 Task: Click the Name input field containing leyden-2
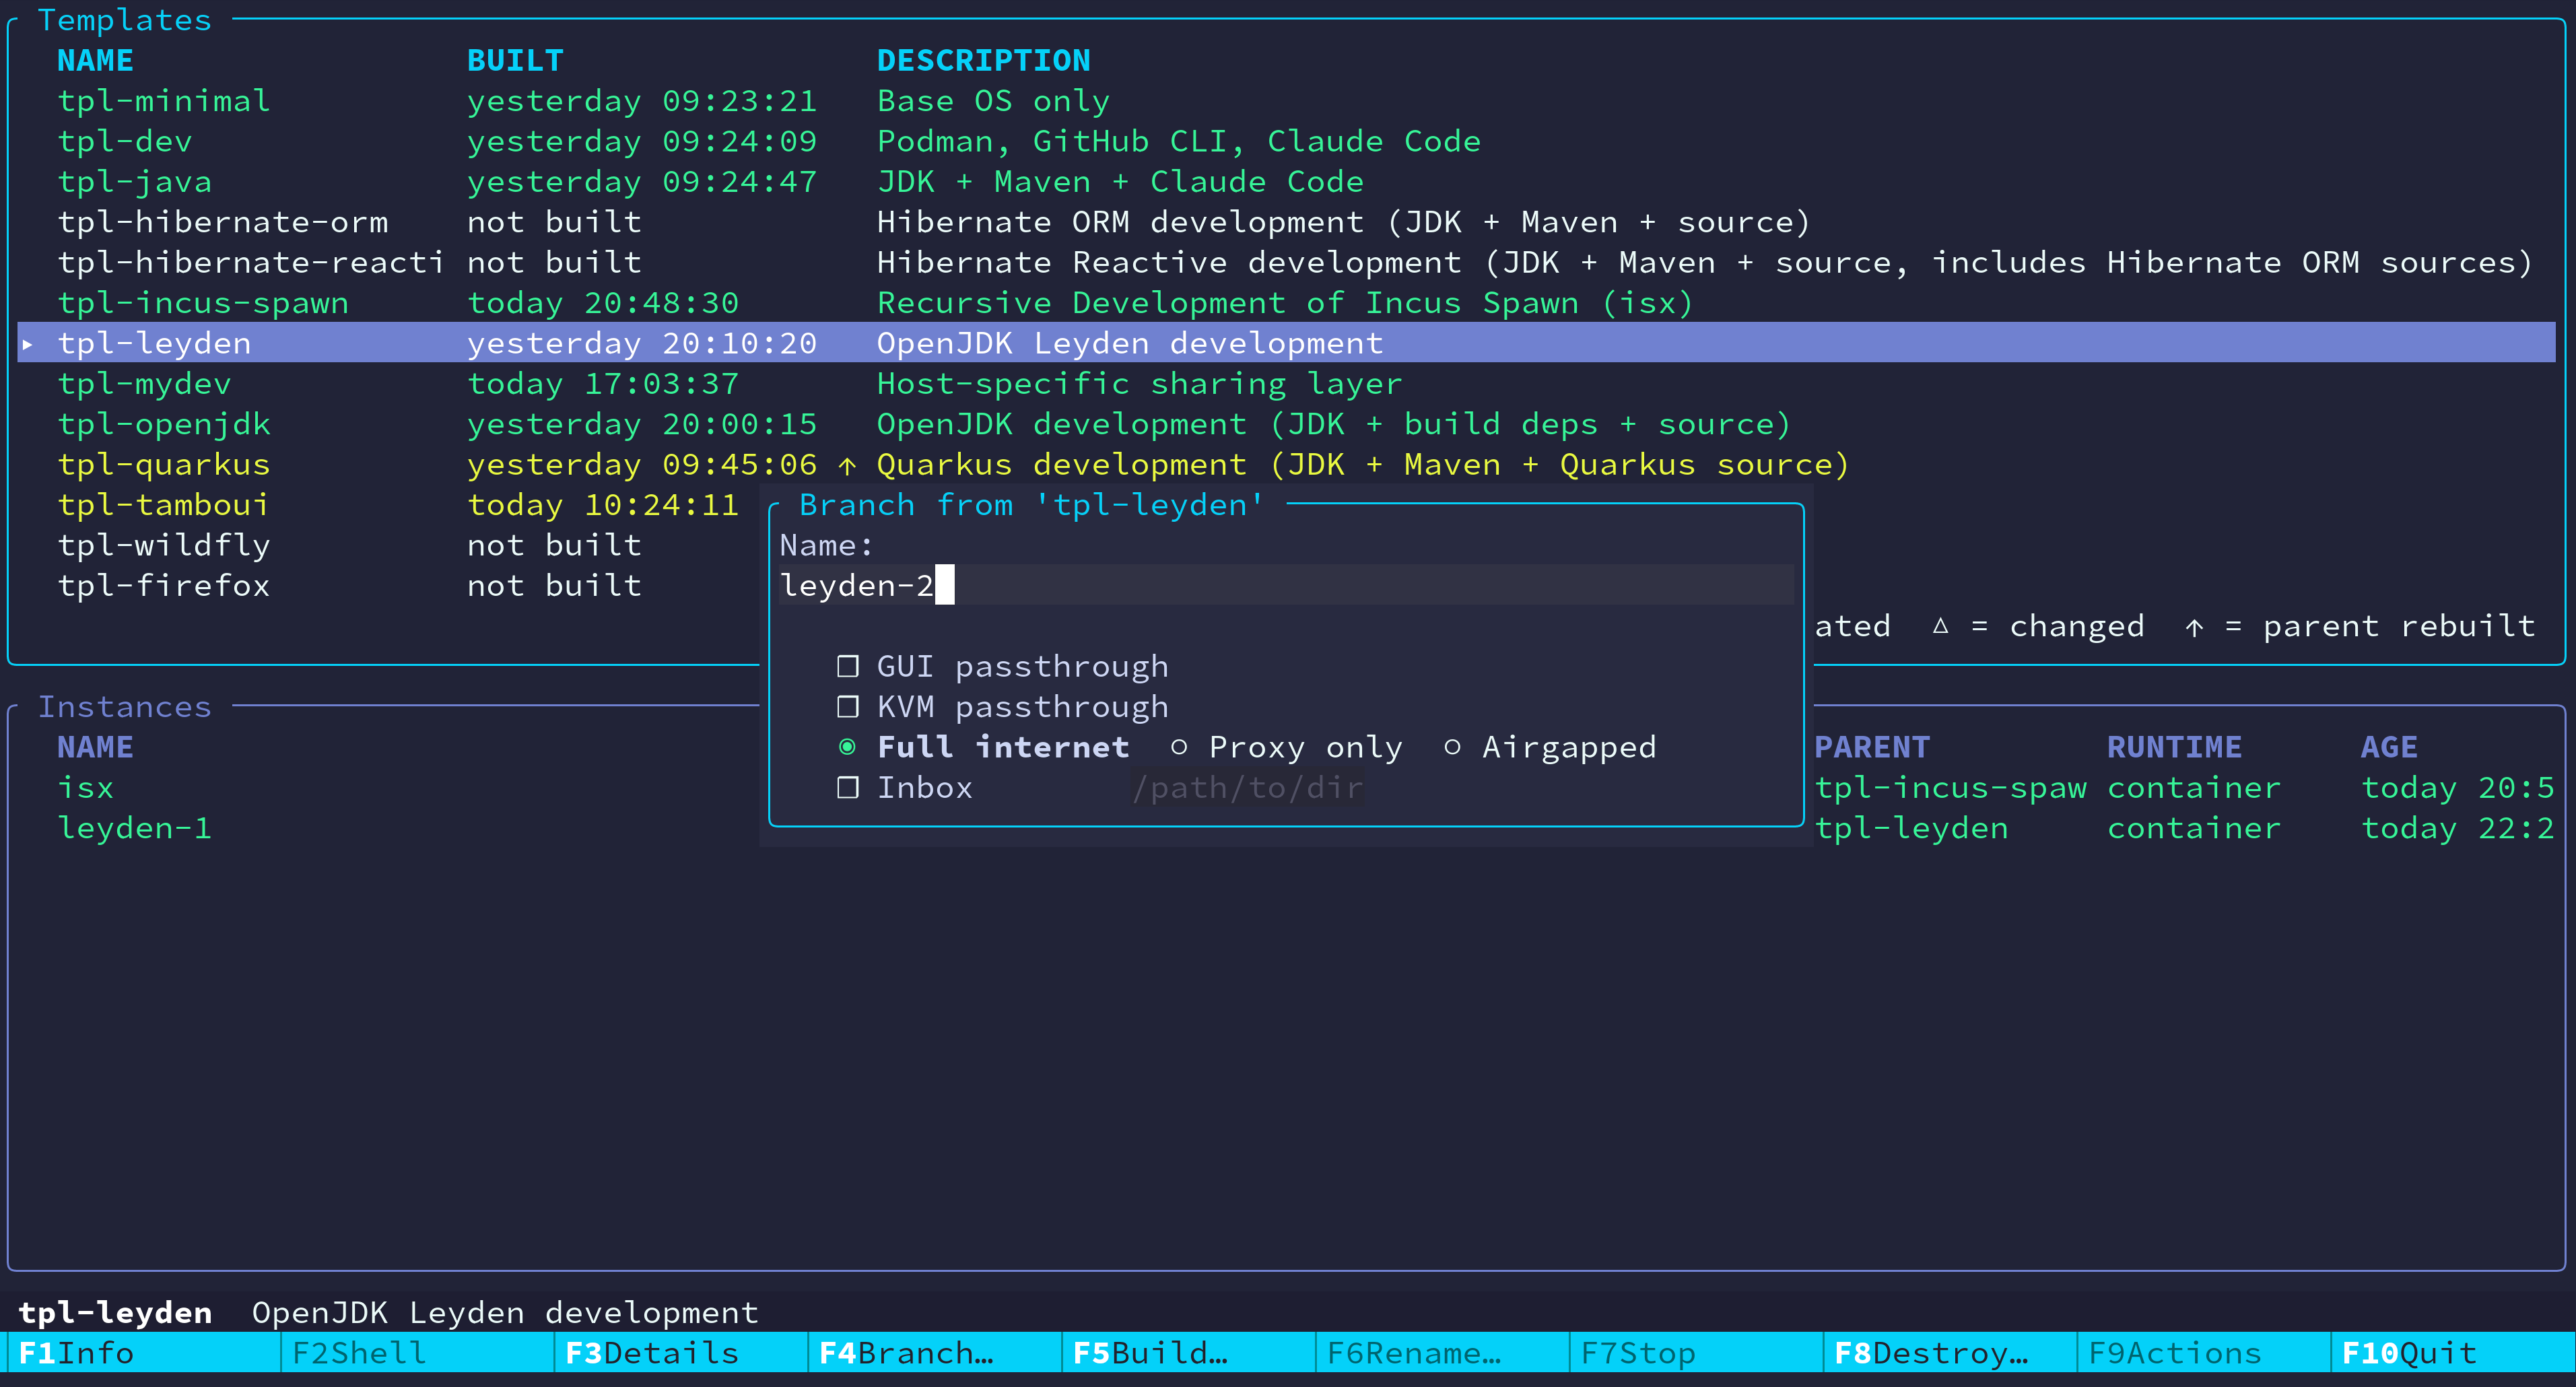(x=1286, y=585)
